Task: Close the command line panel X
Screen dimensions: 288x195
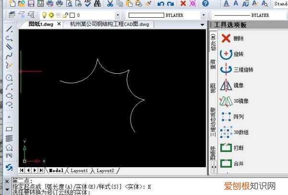Action: coord(7,182)
